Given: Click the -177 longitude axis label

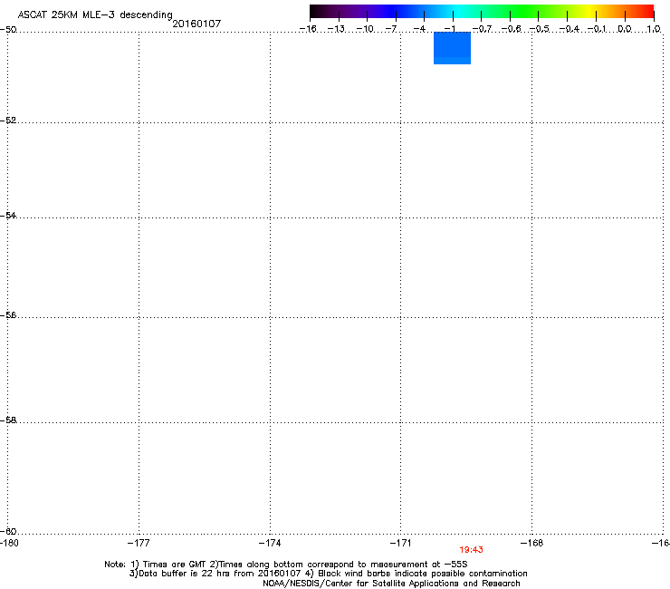Looking at the screenshot, I should [x=139, y=543].
